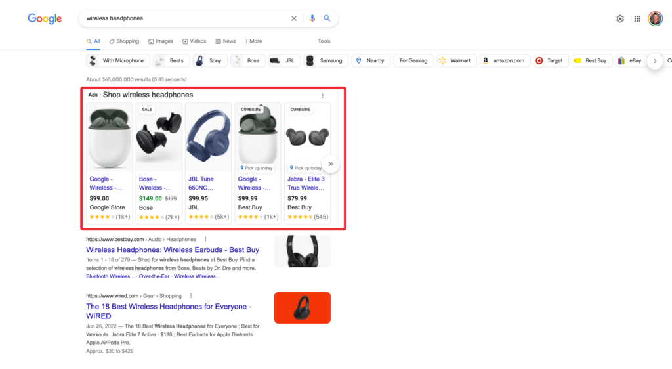Switch to the News tab
The width and height of the screenshot is (672, 369).
[x=226, y=41]
